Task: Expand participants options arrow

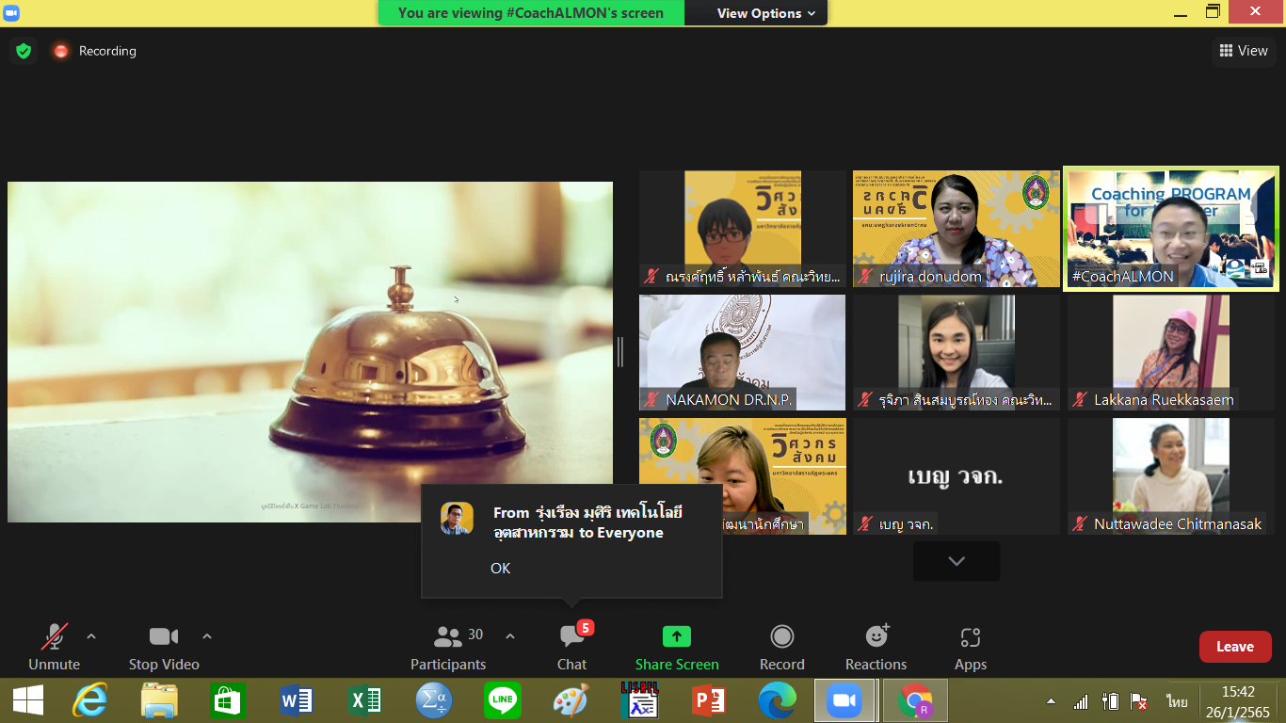Action: [510, 636]
